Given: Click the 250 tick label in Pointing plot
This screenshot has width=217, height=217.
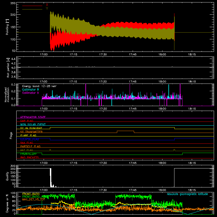Looking at the screenshot, I should [13, 3].
